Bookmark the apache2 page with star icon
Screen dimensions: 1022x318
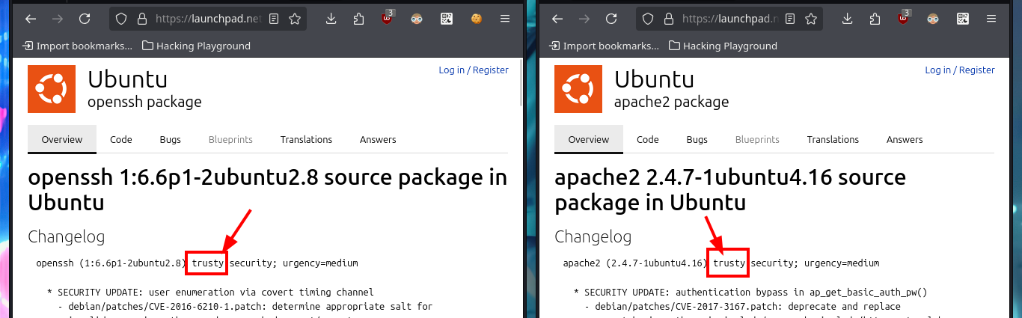click(812, 19)
